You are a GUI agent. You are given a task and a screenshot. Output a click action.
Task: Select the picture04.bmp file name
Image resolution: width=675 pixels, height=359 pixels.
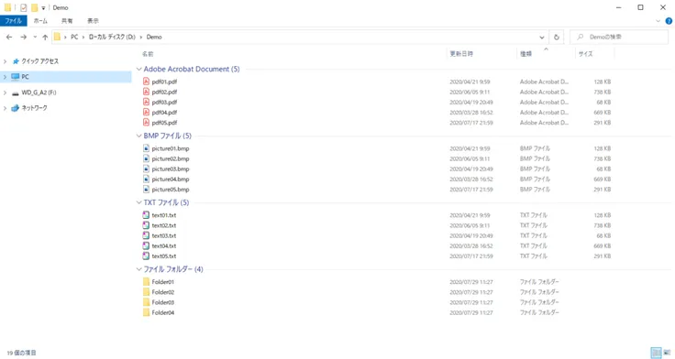pos(171,179)
